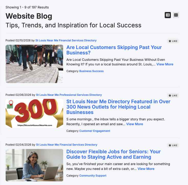
Task: Switch to list view layout
Action: [168, 15]
